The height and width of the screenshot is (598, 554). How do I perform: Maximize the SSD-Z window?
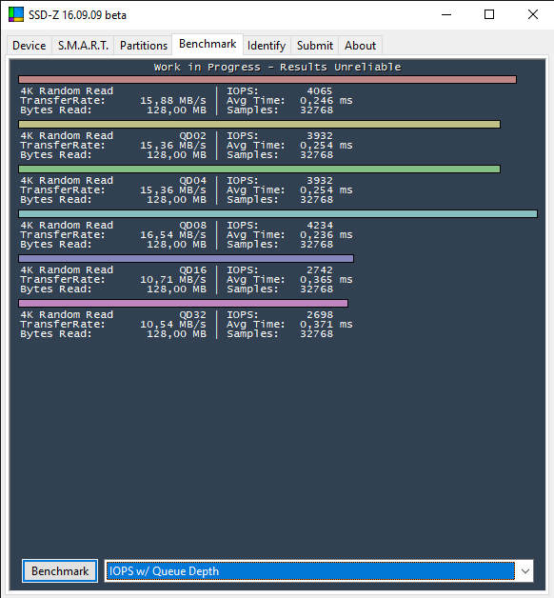click(x=489, y=15)
